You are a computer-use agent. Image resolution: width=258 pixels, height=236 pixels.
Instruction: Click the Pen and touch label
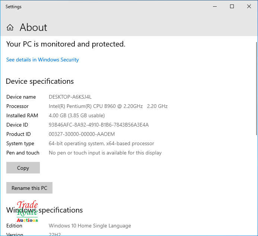pos(23,153)
